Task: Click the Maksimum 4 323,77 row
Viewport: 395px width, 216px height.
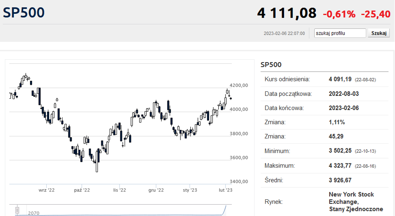Action: click(x=325, y=166)
